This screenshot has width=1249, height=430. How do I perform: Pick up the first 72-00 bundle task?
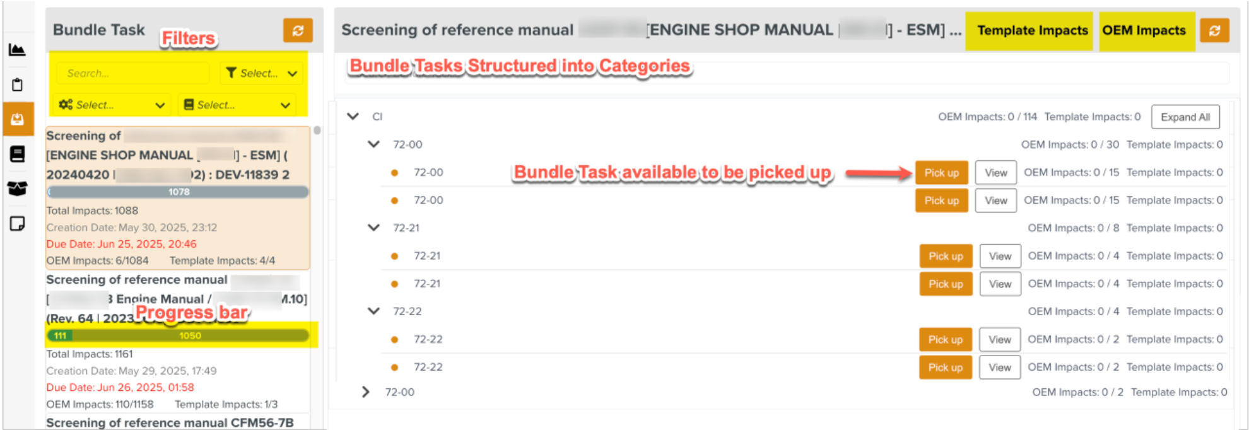(941, 173)
